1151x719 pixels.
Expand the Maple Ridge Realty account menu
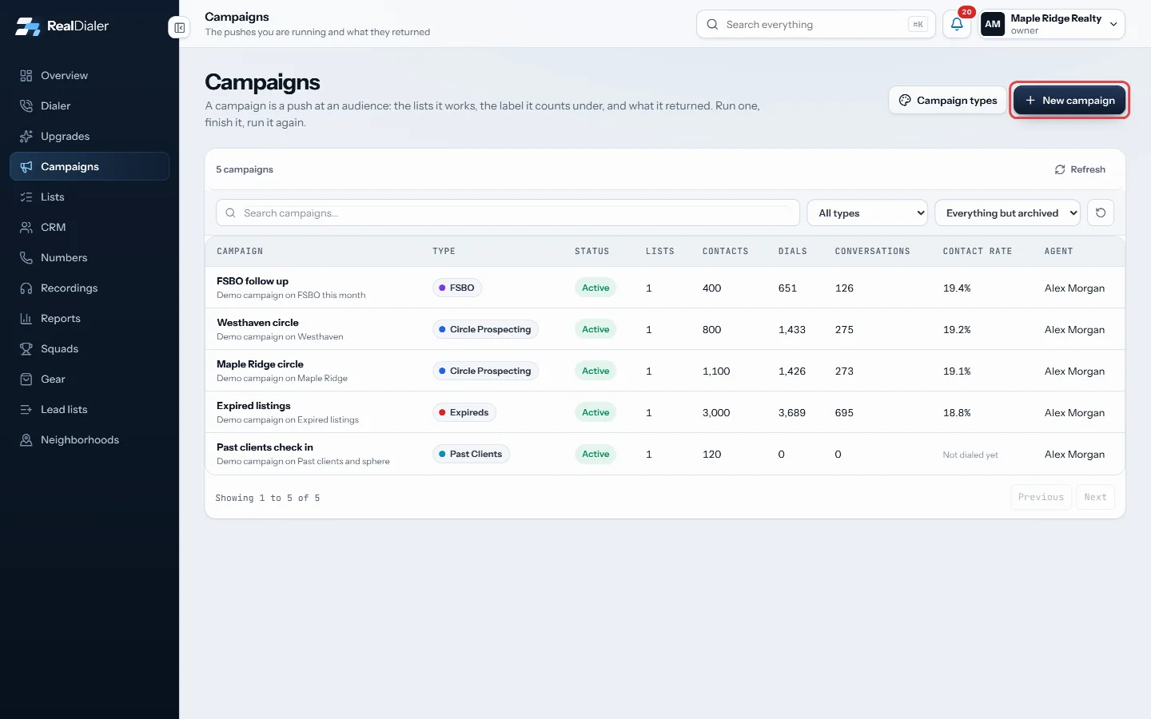pos(1052,25)
